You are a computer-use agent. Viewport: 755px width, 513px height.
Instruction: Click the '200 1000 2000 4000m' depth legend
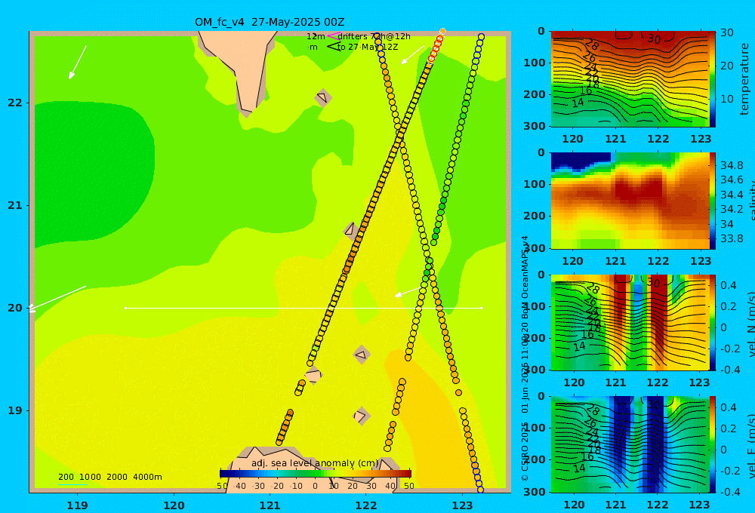(109, 477)
